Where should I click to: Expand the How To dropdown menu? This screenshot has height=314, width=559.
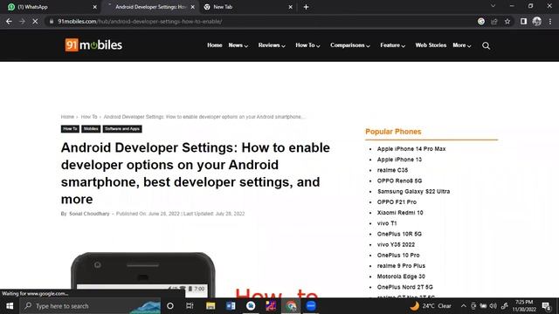[x=307, y=45]
